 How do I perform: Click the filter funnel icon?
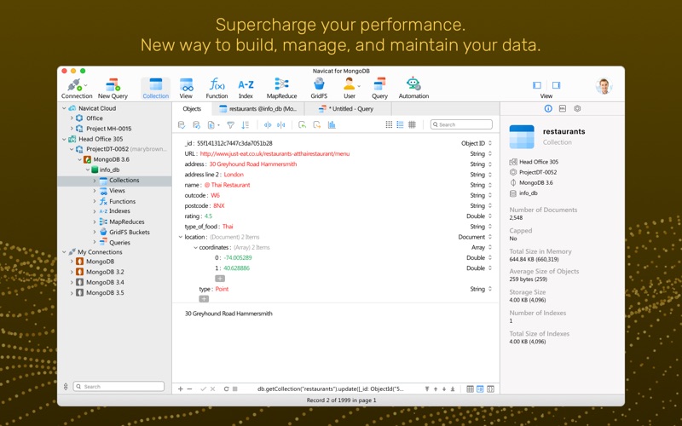230,124
